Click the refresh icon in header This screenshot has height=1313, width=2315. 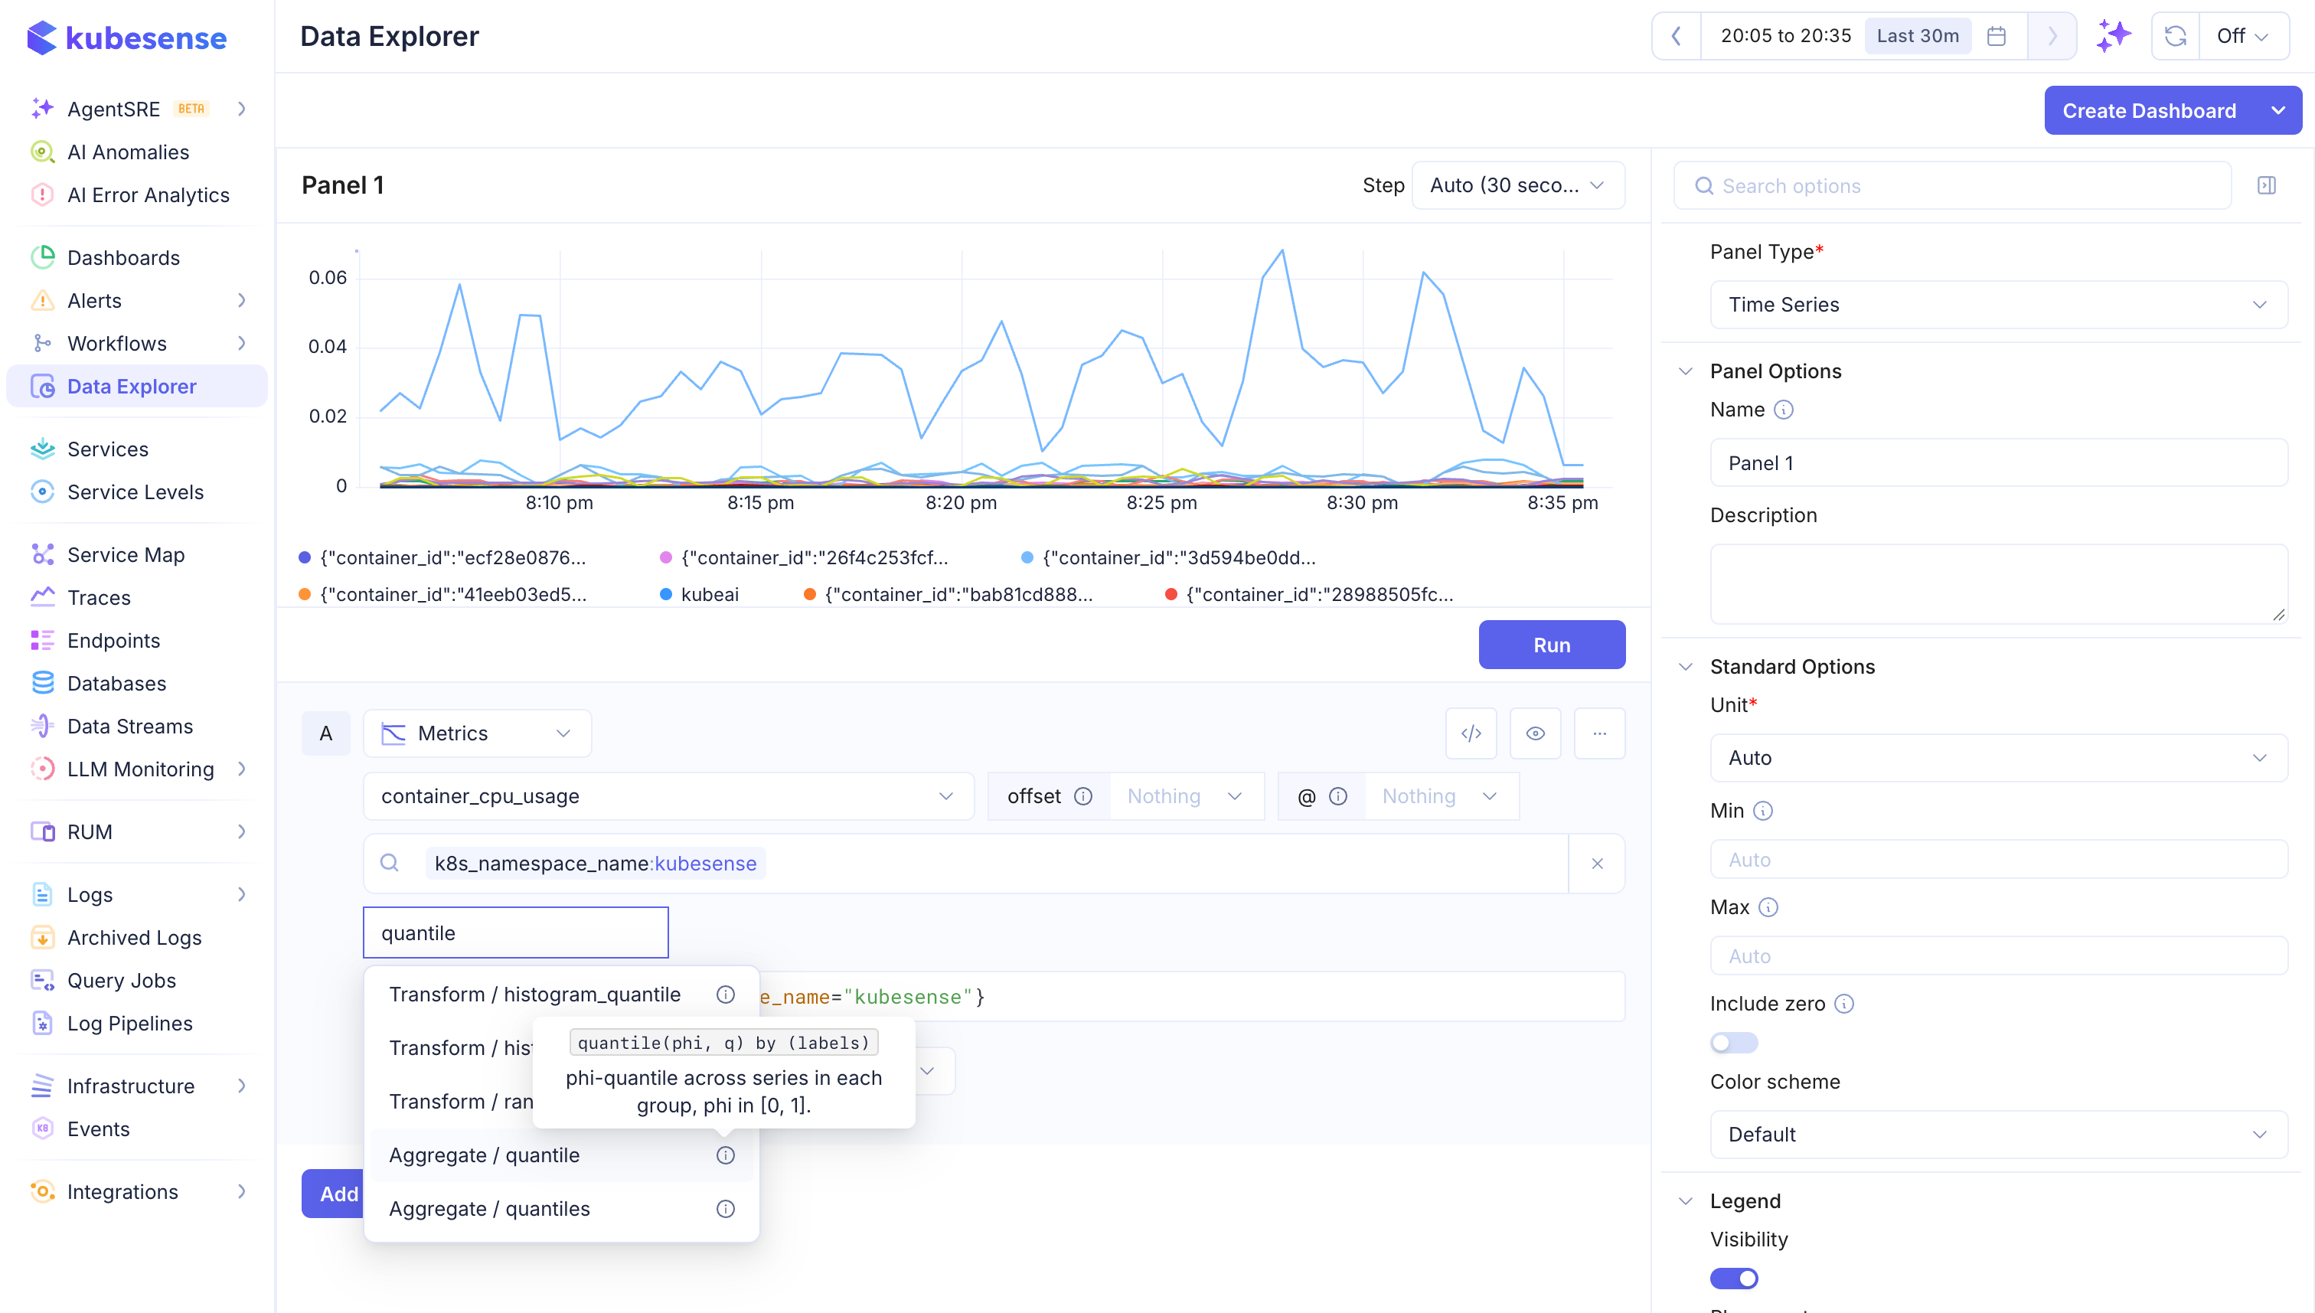2175,36
